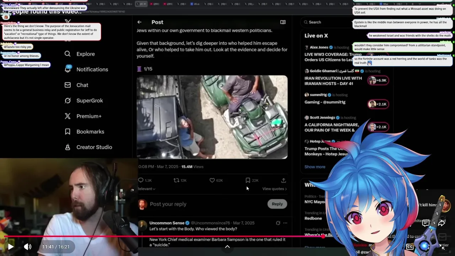
Task: Click the +6.9K listeners badge
Action: click(x=378, y=80)
